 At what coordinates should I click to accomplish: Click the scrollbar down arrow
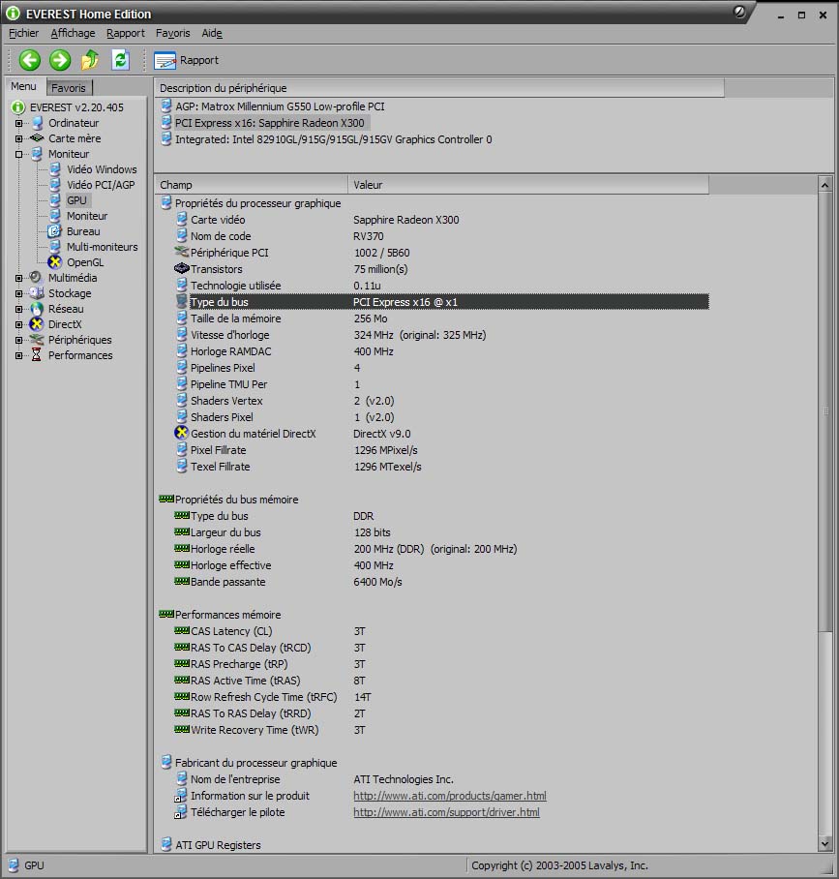[x=825, y=844]
